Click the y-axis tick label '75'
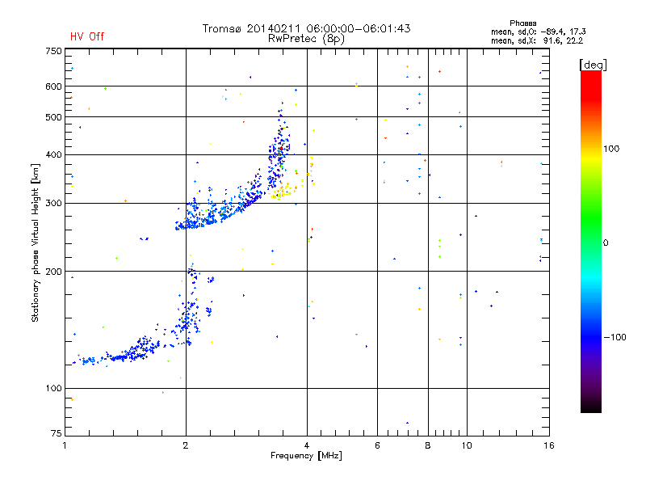646x485 pixels. (57, 433)
